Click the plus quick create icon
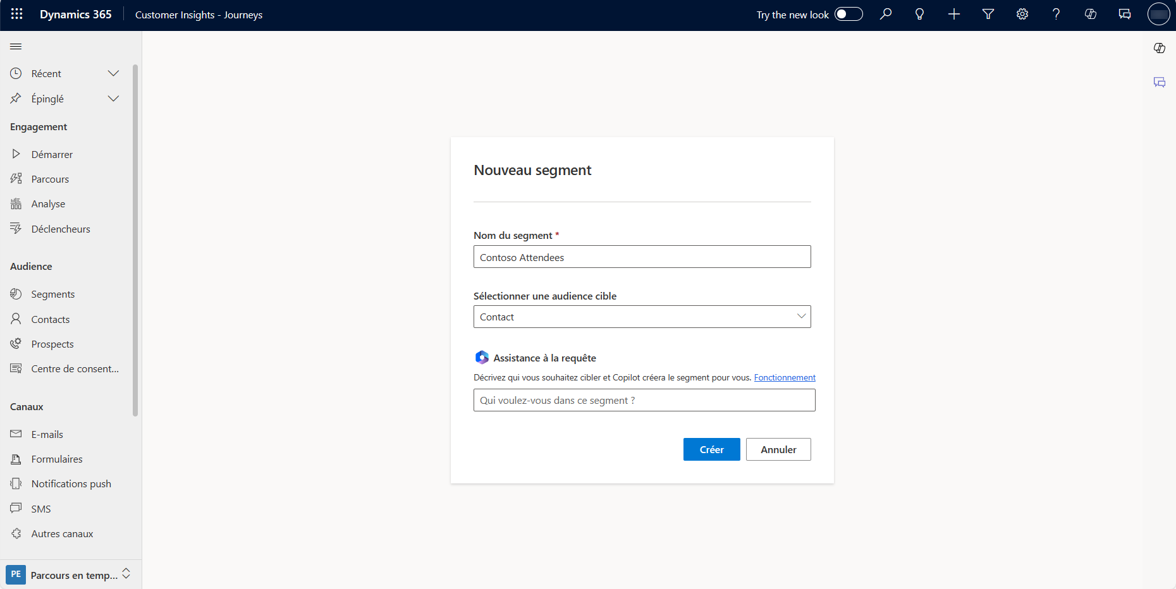Screen dimensions: 1176x589 coord(954,14)
